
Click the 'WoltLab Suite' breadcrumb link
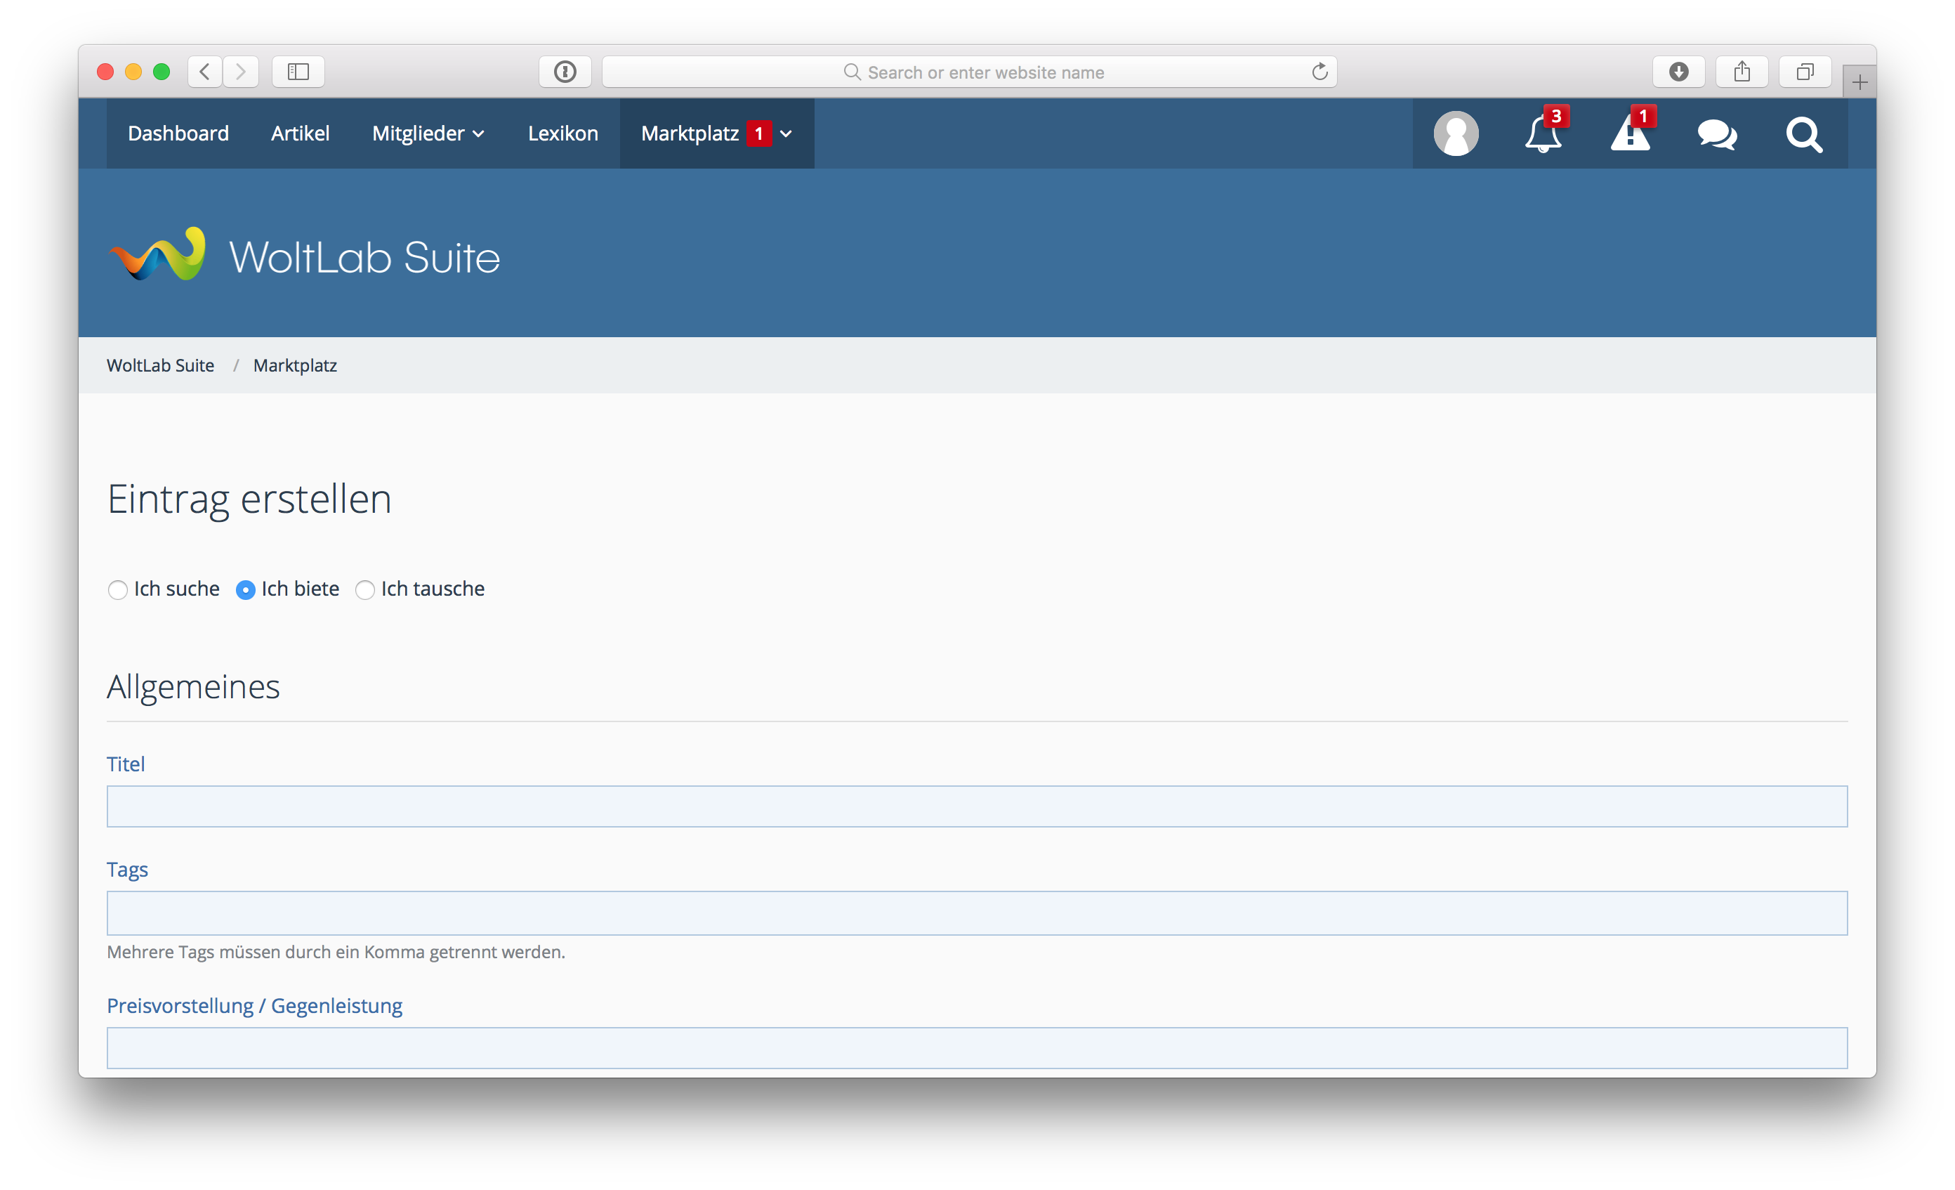tap(160, 365)
